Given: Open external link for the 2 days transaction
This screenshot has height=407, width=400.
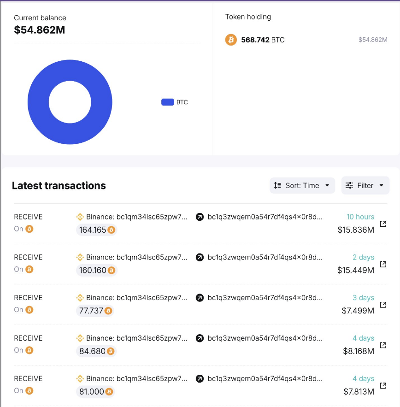Looking at the screenshot, I should tap(383, 264).
